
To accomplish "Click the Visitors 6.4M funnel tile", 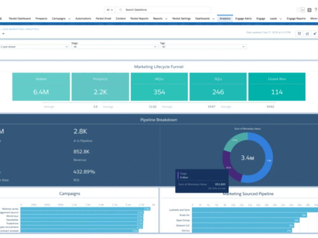I will point(41,87).
